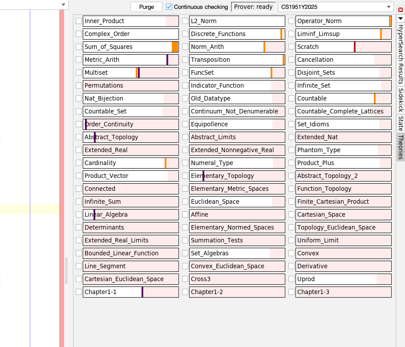This screenshot has width=405, height=347.
Task: Select the State side tab
Action: (x=401, y=123)
